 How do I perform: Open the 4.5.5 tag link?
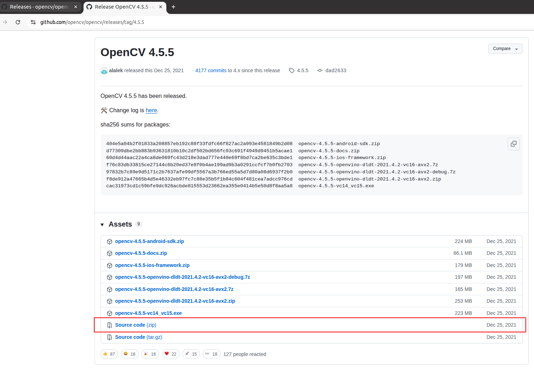click(303, 70)
